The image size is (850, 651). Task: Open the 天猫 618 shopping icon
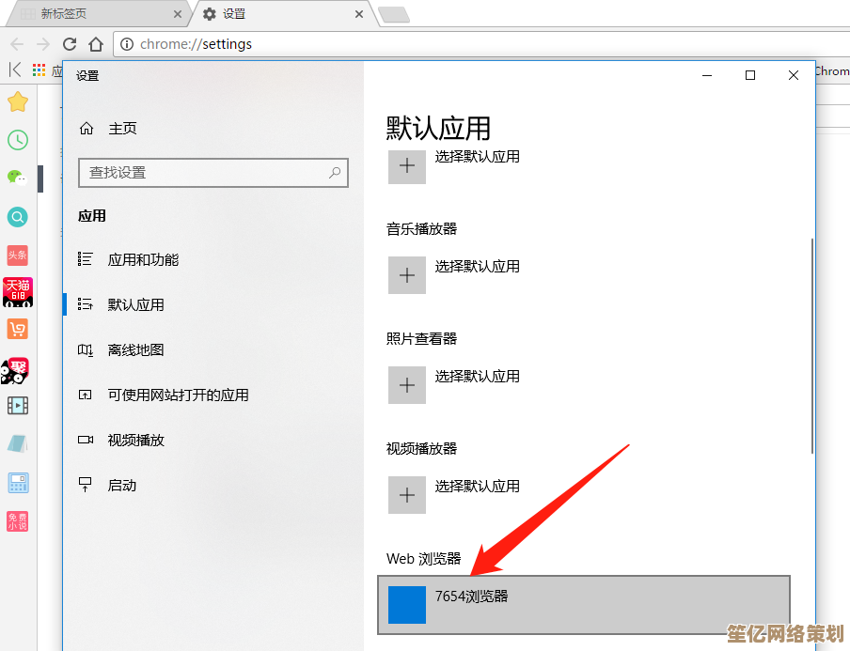point(17,292)
